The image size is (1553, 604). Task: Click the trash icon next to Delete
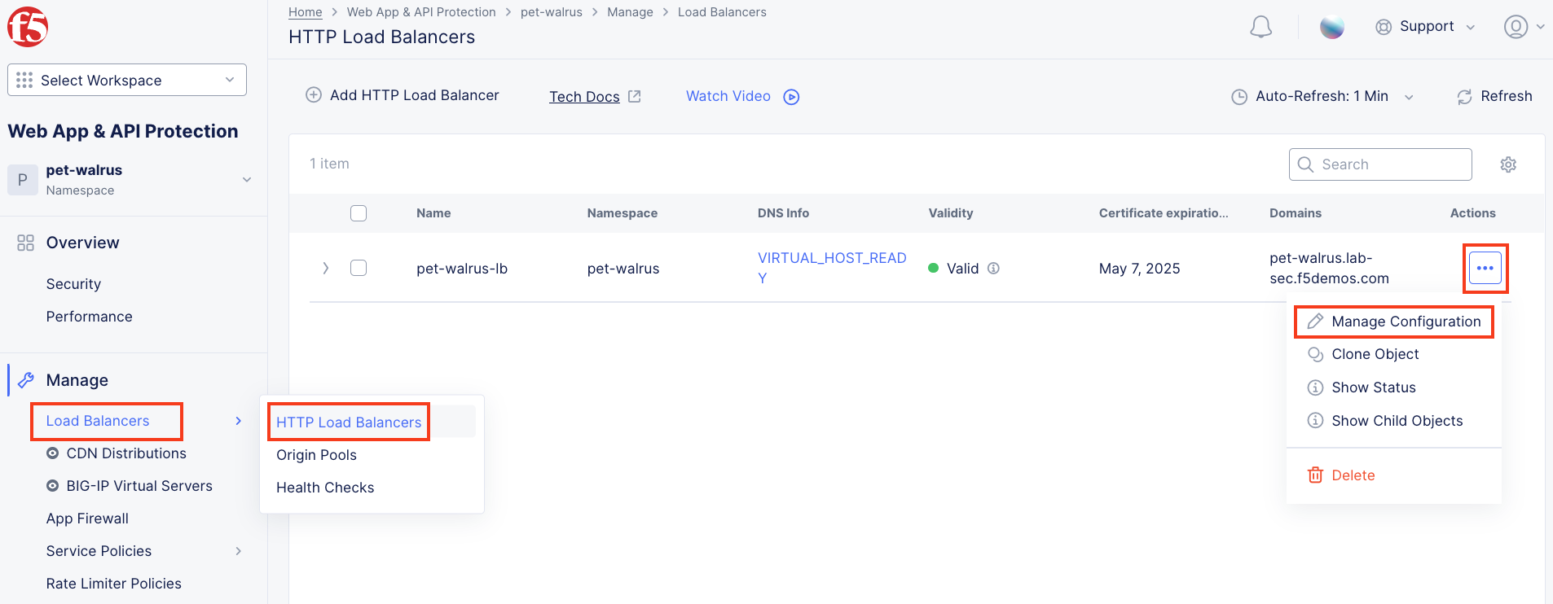pos(1315,475)
